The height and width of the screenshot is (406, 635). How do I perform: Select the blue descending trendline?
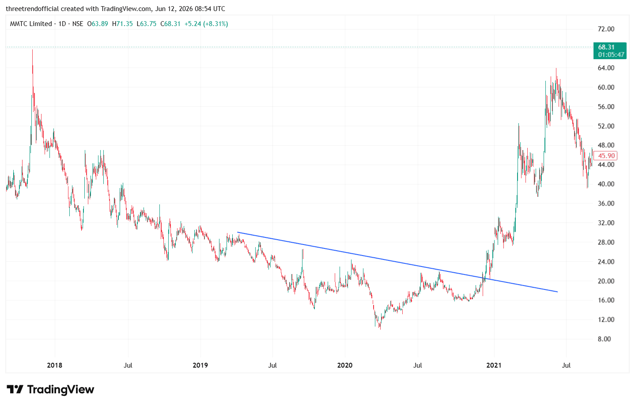pyautogui.click(x=397, y=262)
